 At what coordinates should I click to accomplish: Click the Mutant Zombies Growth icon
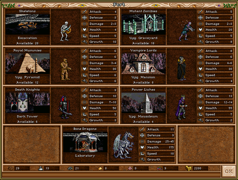200,42
